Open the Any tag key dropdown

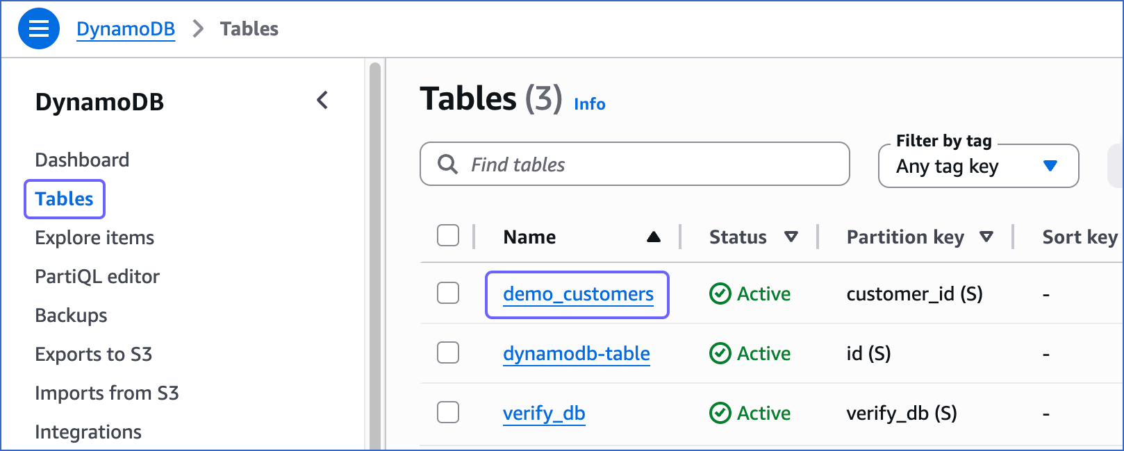click(x=978, y=166)
